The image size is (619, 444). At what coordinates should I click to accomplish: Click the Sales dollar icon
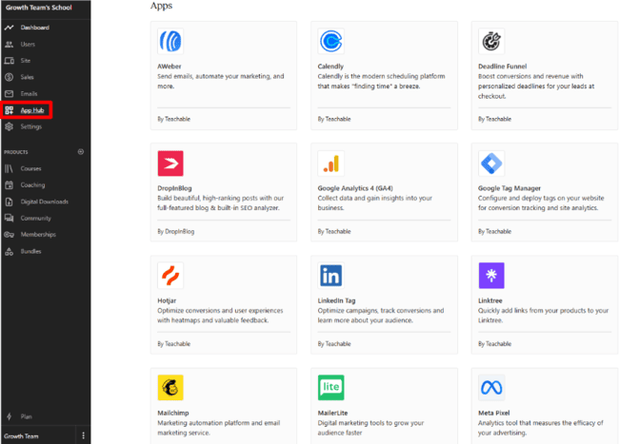(10, 77)
